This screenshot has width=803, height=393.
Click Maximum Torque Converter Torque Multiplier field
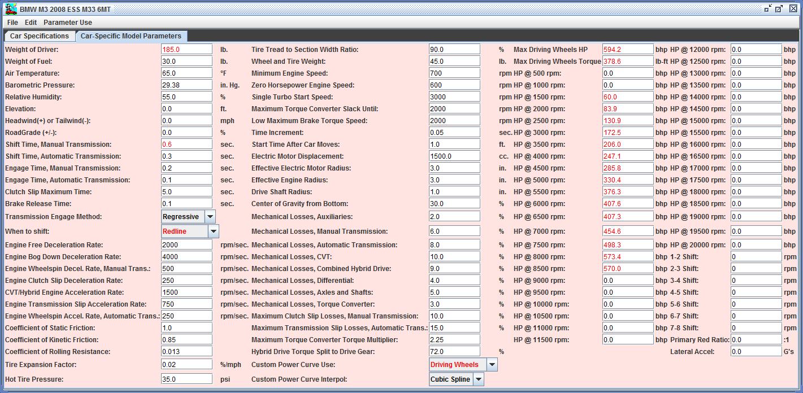pyautogui.click(x=454, y=340)
